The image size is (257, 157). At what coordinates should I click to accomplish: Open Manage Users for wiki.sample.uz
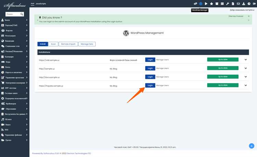162,60
